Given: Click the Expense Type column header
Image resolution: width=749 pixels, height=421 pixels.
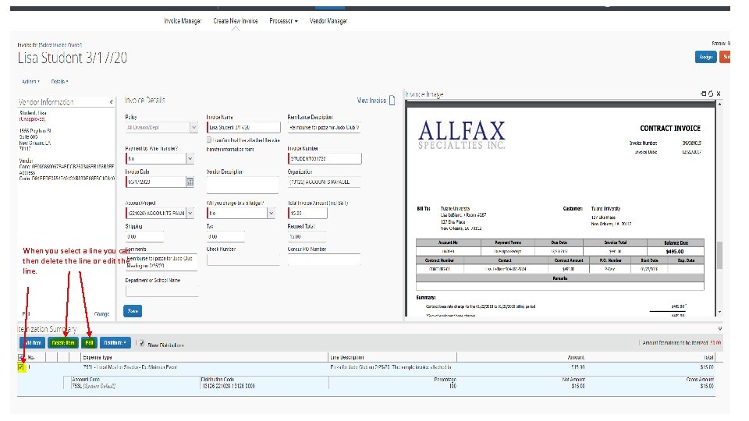Looking at the screenshot, I should tap(98, 357).
